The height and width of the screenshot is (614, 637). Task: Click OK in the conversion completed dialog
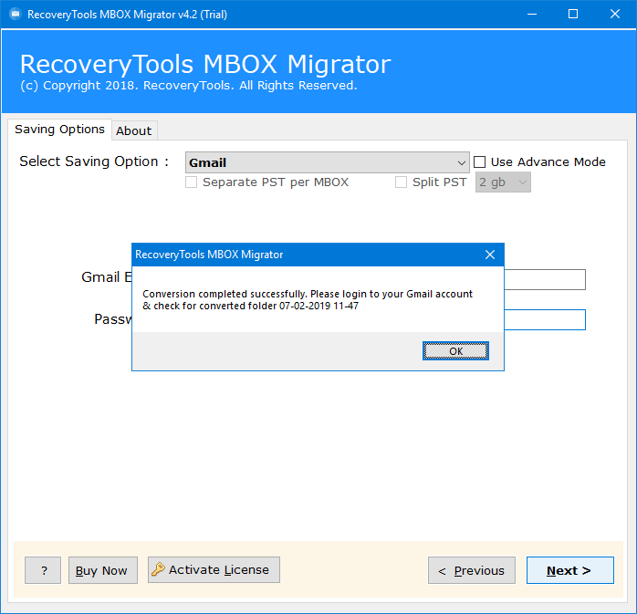(455, 351)
